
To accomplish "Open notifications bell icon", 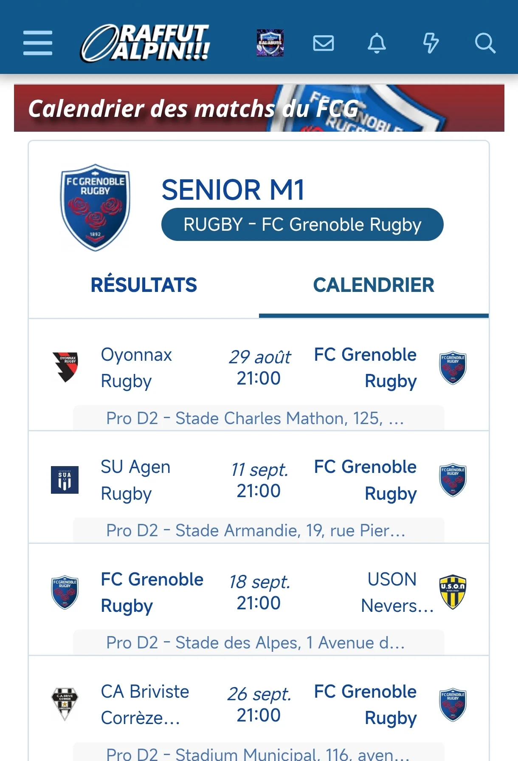I will (x=377, y=43).
